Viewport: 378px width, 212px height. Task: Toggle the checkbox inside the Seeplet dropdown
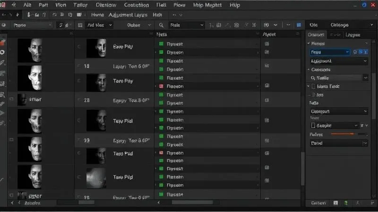313,125
